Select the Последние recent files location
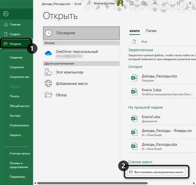 [x=81, y=33]
